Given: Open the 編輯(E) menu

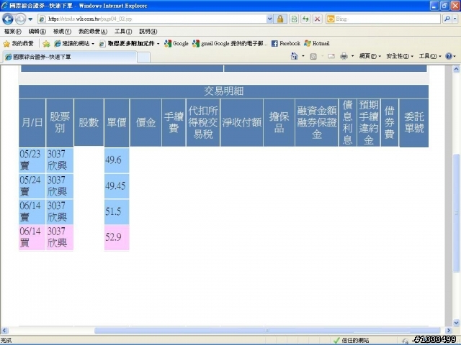Looking at the screenshot, I should pos(37,31).
